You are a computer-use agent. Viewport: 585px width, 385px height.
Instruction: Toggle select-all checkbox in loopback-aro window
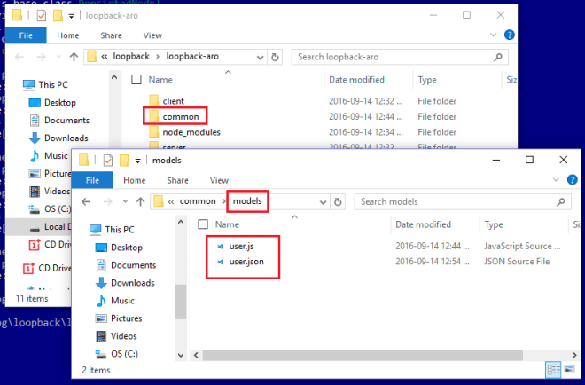point(136,79)
